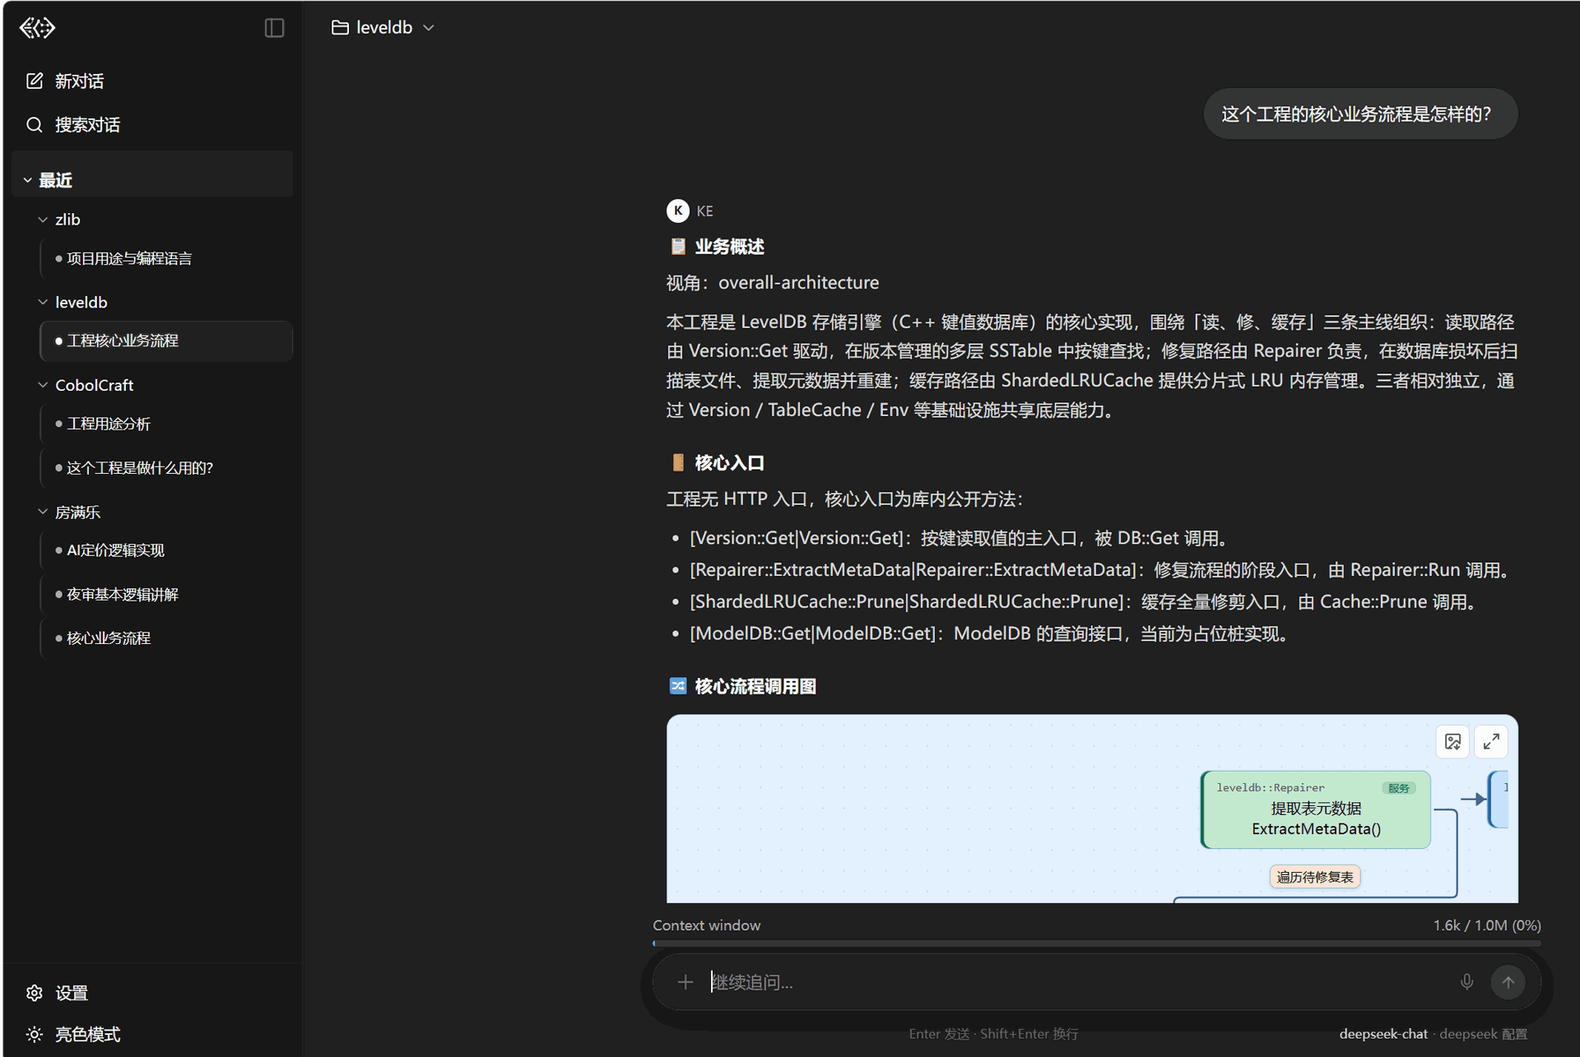Open conversation 夜审基本逻辑讲解
Image resolution: width=1580 pixels, height=1057 pixels.
click(166, 594)
